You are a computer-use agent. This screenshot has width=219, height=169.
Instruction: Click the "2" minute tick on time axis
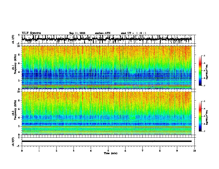pos(56,151)
